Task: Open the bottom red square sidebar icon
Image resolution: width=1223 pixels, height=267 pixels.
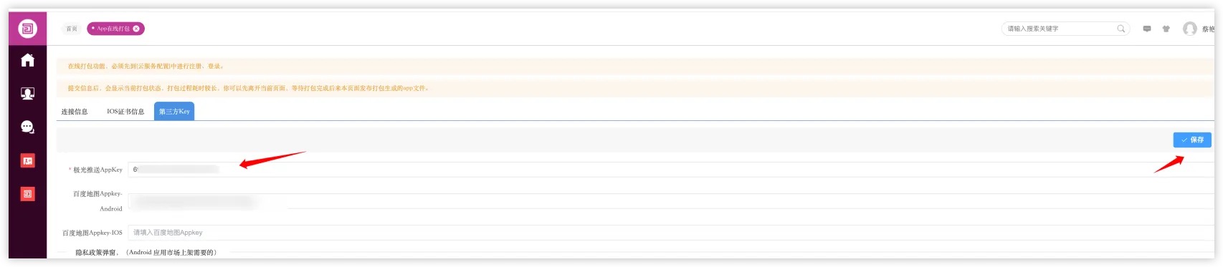Action: [x=27, y=194]
